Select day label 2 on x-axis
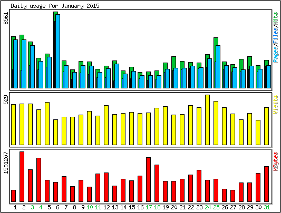281x213 pixels. (24, 207)
